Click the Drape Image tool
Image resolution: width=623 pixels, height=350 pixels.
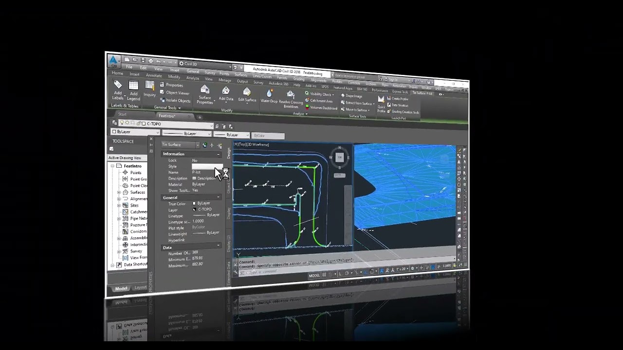tap(351, 96)
